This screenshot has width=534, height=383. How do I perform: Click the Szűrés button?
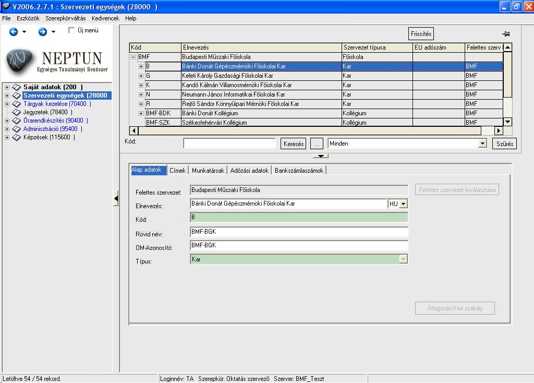pyautogui.click(x=505, y=144)
